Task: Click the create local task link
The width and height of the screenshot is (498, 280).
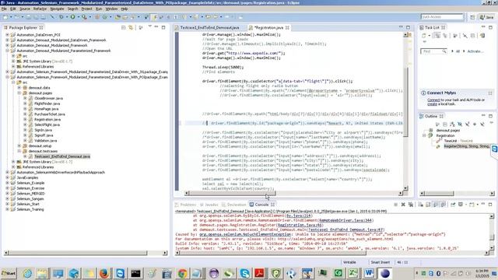Action: click(x=432, y=103)
